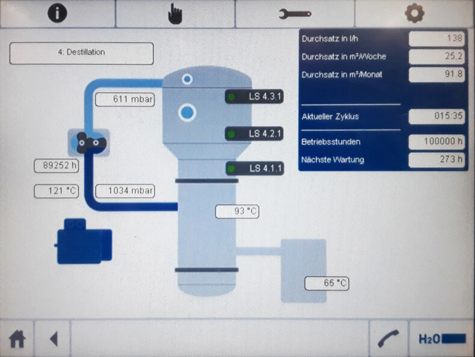This screenshot has width=475, height=357.
Task: Click the 'Betriebsstunden' label
Action: click(331, 142)
